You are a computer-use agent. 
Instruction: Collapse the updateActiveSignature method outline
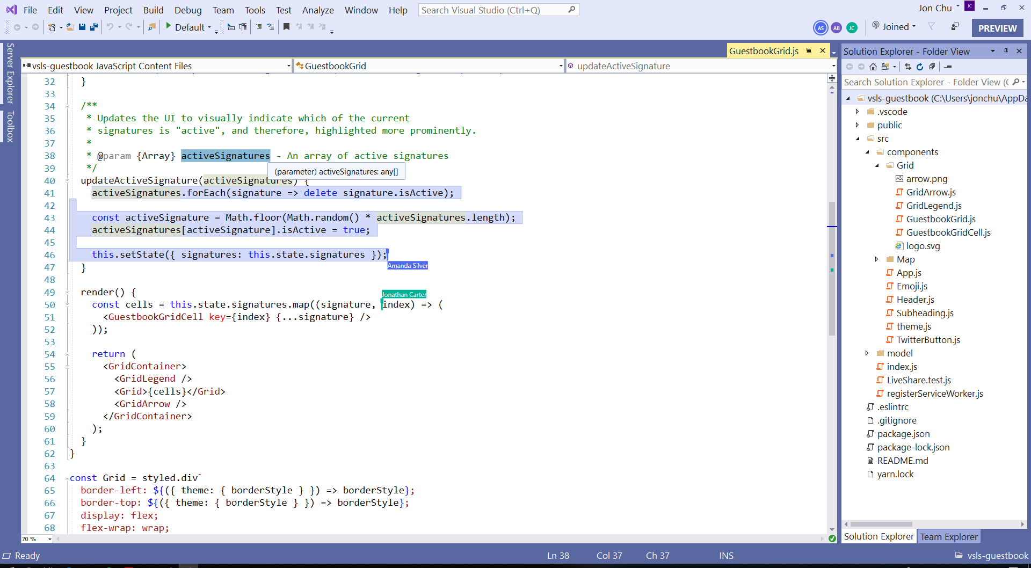point(68,180)
